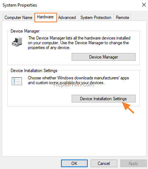Select the Hardware tab
Screen dimensions: 148x169
45,17
